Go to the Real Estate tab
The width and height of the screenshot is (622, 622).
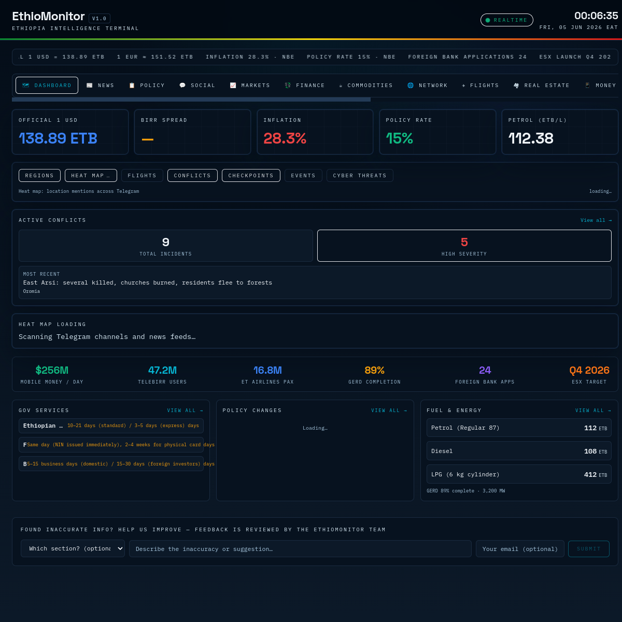(x=542, y=86)
